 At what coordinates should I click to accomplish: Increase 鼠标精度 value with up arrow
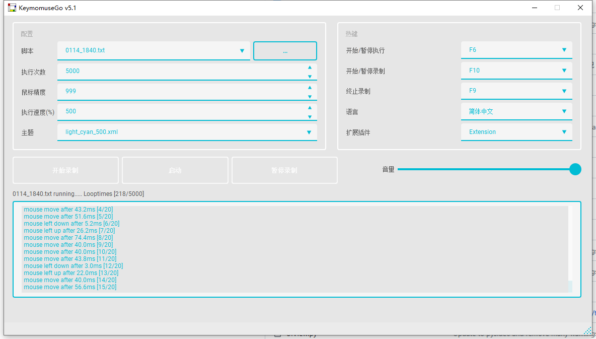point(310,88)
